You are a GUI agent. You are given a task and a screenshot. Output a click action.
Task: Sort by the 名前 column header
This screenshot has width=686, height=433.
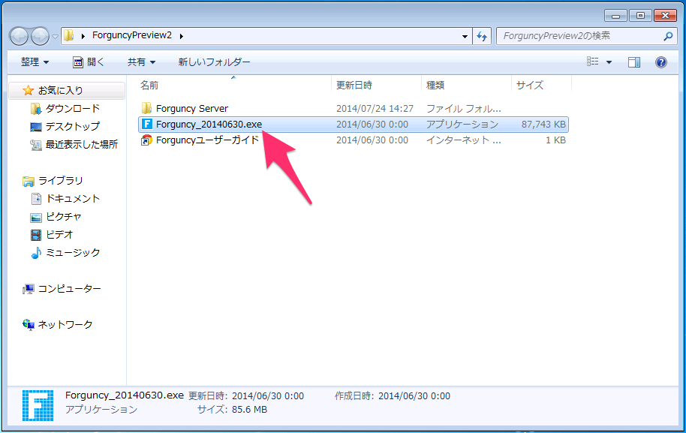[149, 86]
